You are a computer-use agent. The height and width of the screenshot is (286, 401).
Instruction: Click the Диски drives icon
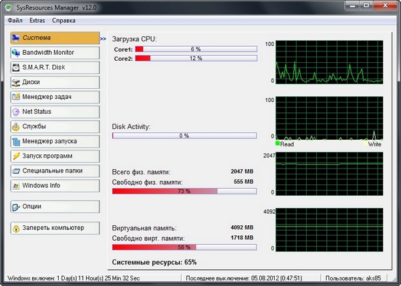pyautogui.click(x=16, y=82)
